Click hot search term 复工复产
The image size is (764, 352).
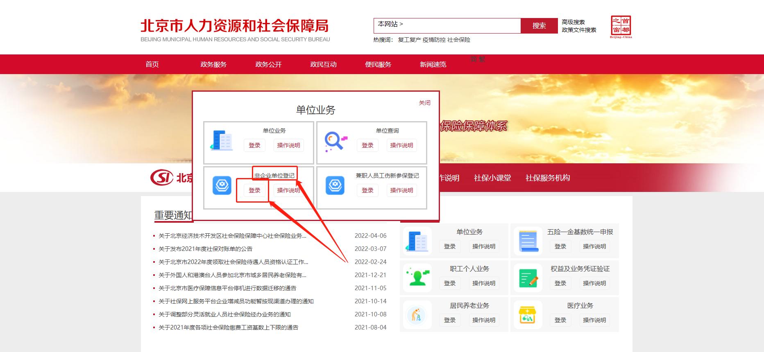(x=409, y=40)
